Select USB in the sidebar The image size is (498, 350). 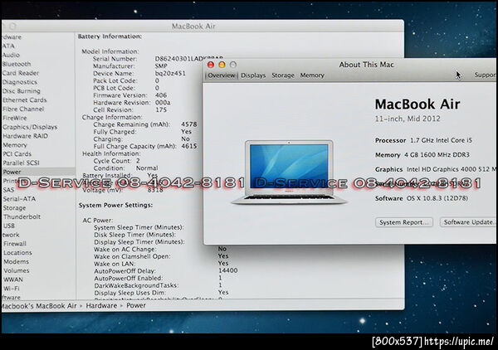[x=9, y=226]
